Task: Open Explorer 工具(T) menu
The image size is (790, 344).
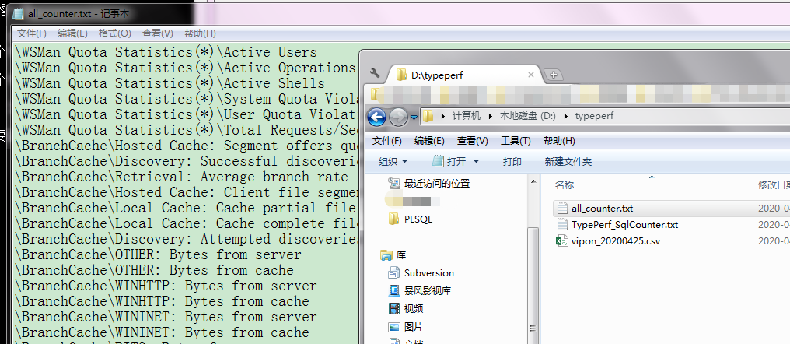Action: coord(516,141)
